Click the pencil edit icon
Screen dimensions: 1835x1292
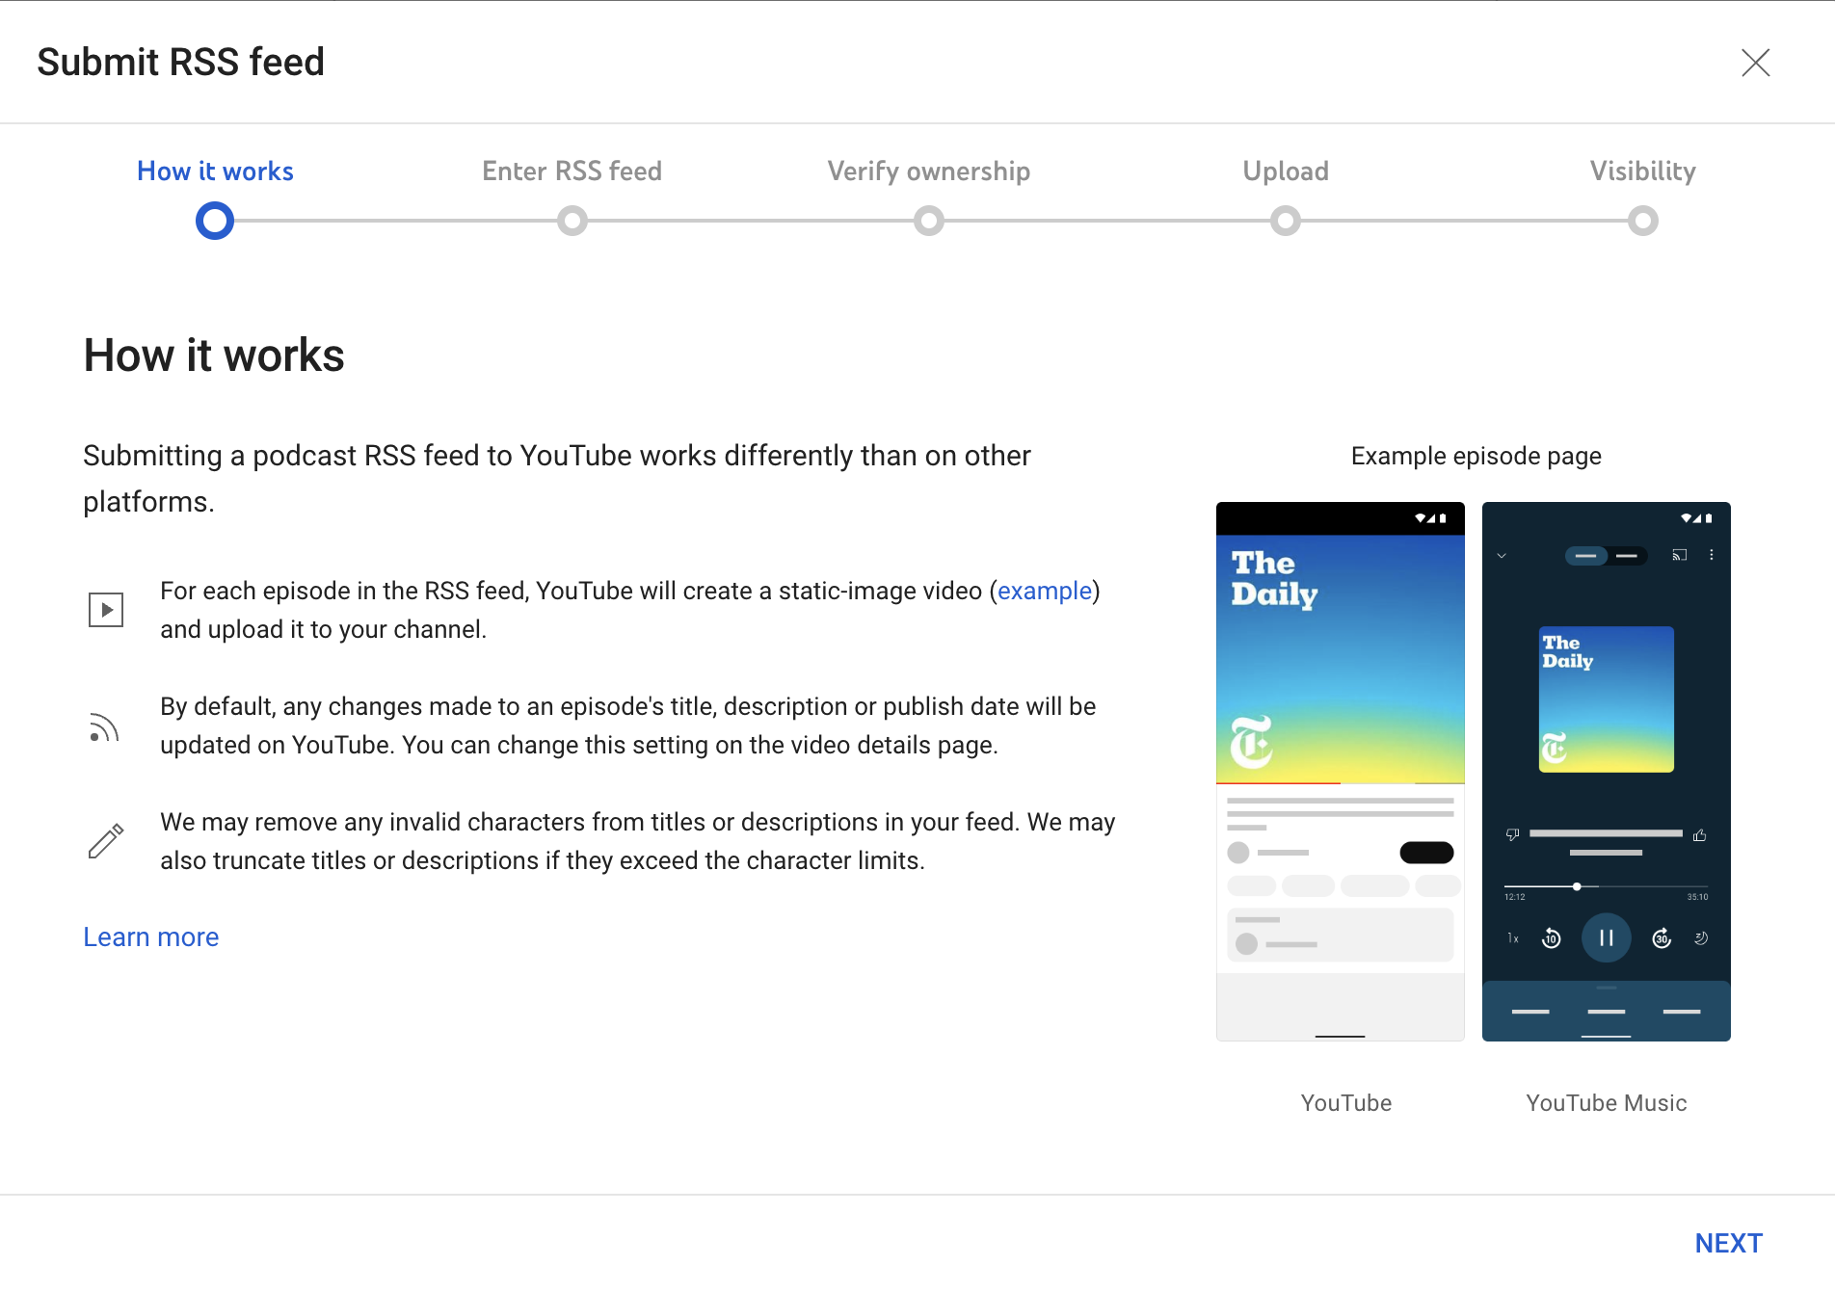point(106,840)
